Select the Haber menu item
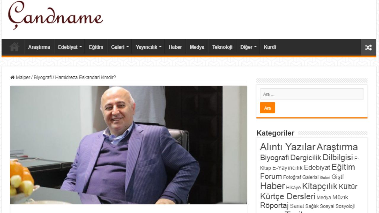379x213 pixels. point(175,47)
